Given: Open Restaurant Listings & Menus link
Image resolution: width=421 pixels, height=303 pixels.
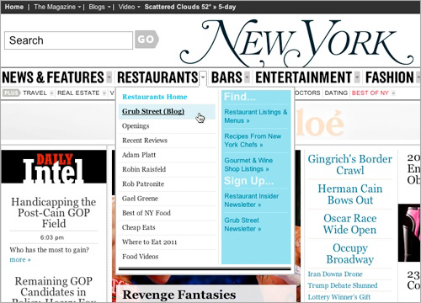Looking at the screenshot, I should [256, 116].
